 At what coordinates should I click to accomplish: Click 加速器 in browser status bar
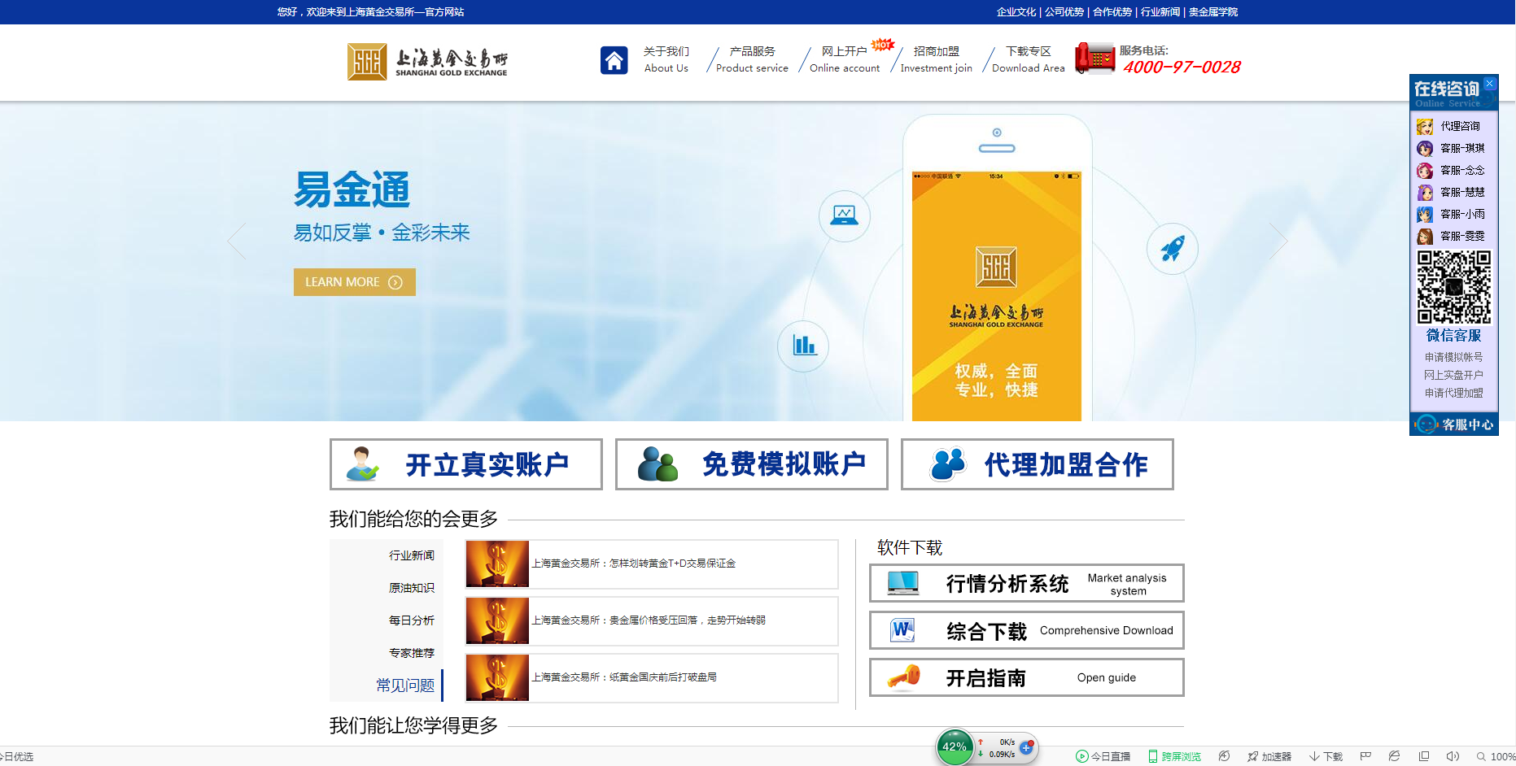(x=1269, y=756)
